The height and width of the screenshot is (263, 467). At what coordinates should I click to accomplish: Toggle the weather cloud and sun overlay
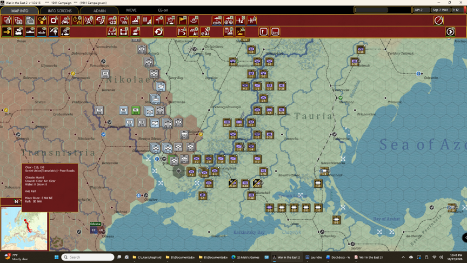[170, 20]
